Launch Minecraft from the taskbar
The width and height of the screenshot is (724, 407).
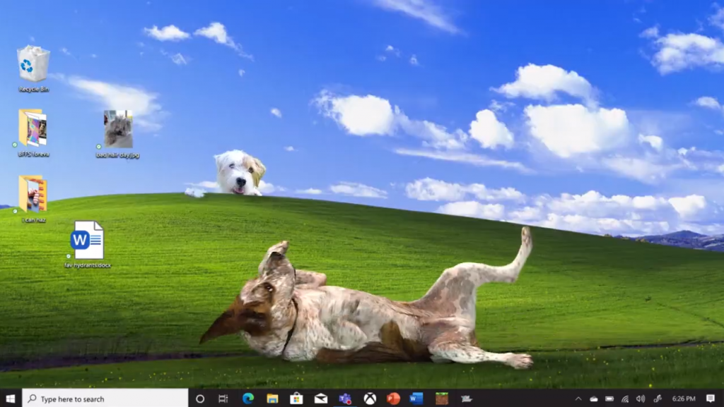(442, 399)
